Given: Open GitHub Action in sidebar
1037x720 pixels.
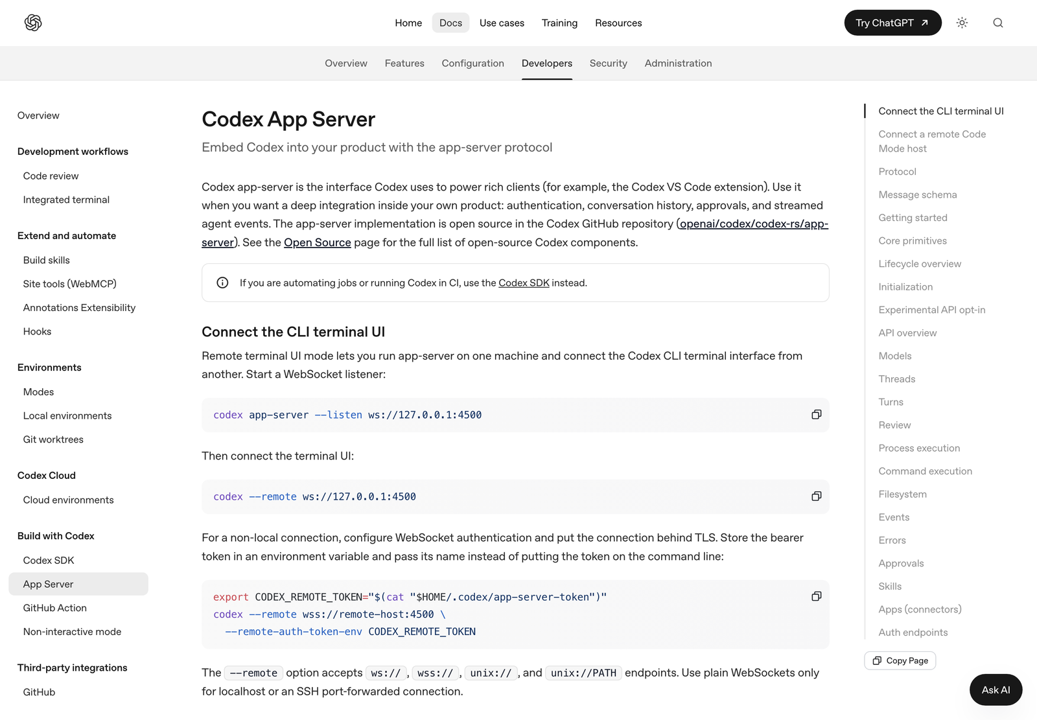Looking at the screenshot, I should (54, 608).
